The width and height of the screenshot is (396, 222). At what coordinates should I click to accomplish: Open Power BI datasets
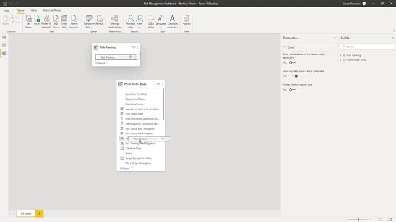(46, 22)
